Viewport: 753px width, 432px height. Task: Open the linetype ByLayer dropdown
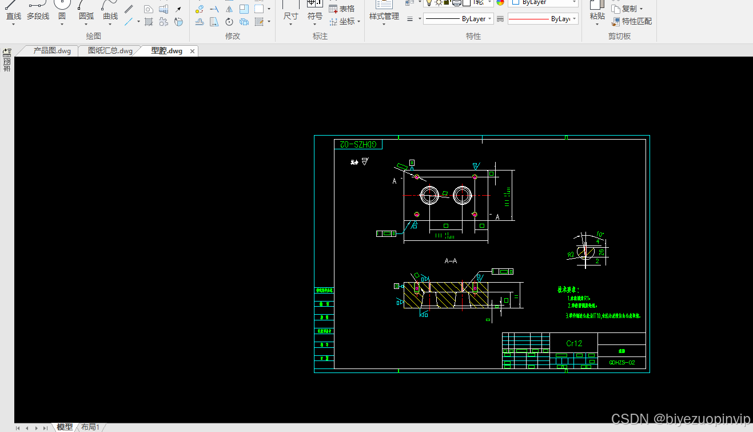(x=459, y=19)
